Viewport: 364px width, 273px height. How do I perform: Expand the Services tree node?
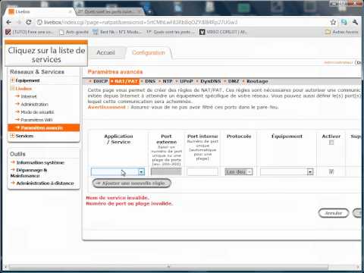click(x=12, y=136)
